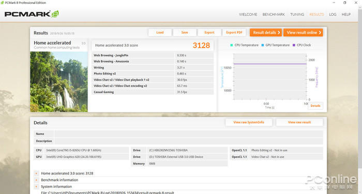The width and height of the screenshot is (362, 194).
Task: Select the Video Chat encoding v2 row
Action: tap(153, 86)
